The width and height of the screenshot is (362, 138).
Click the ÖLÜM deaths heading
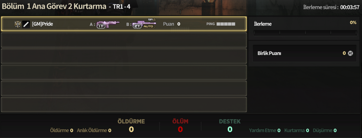(x=180, y=121)
